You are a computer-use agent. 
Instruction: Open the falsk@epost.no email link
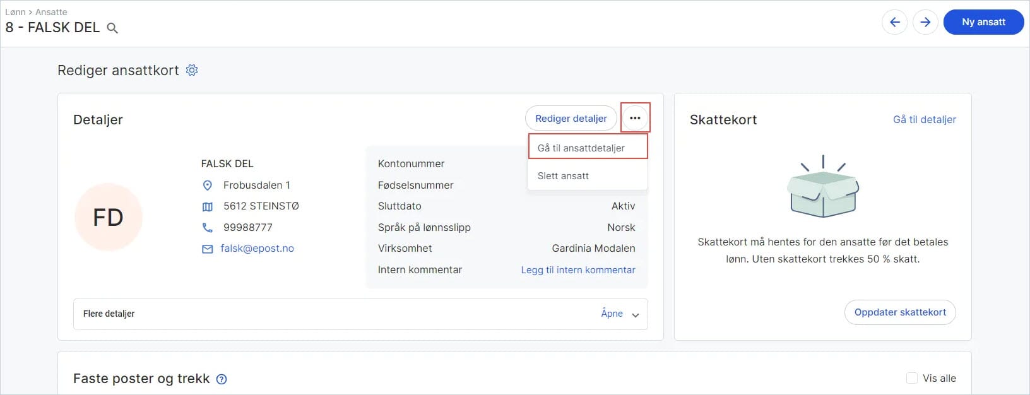point(257,249)
